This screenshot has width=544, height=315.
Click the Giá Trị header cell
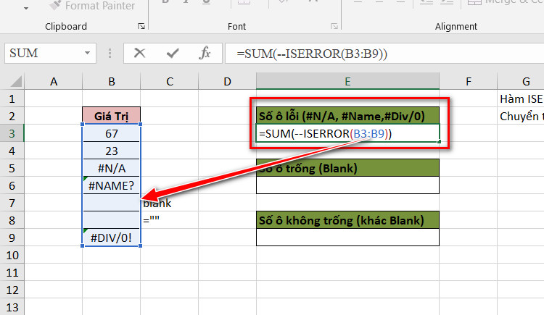112,116
